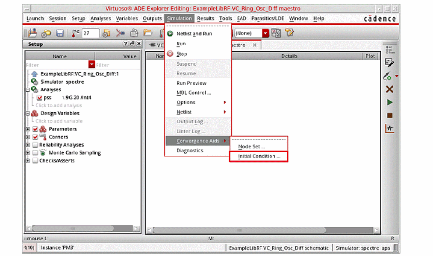Image resolution: width=433 pixels, height=256 pixels.
Task: Collapse the Analyses tree node
Action: coord(28,90)
